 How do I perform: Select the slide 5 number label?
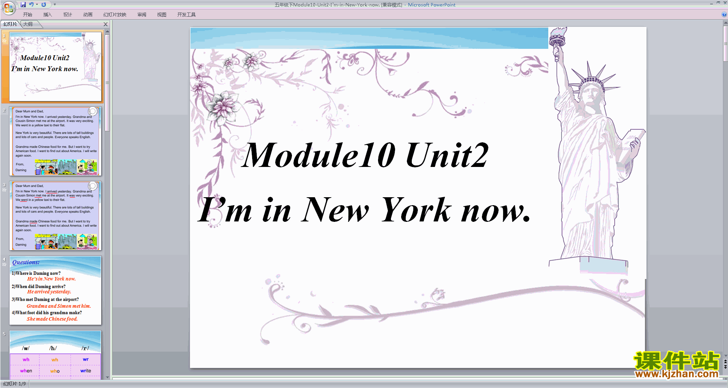4,334
